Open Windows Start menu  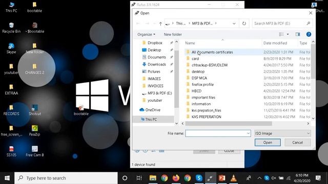tap(7, 178)
